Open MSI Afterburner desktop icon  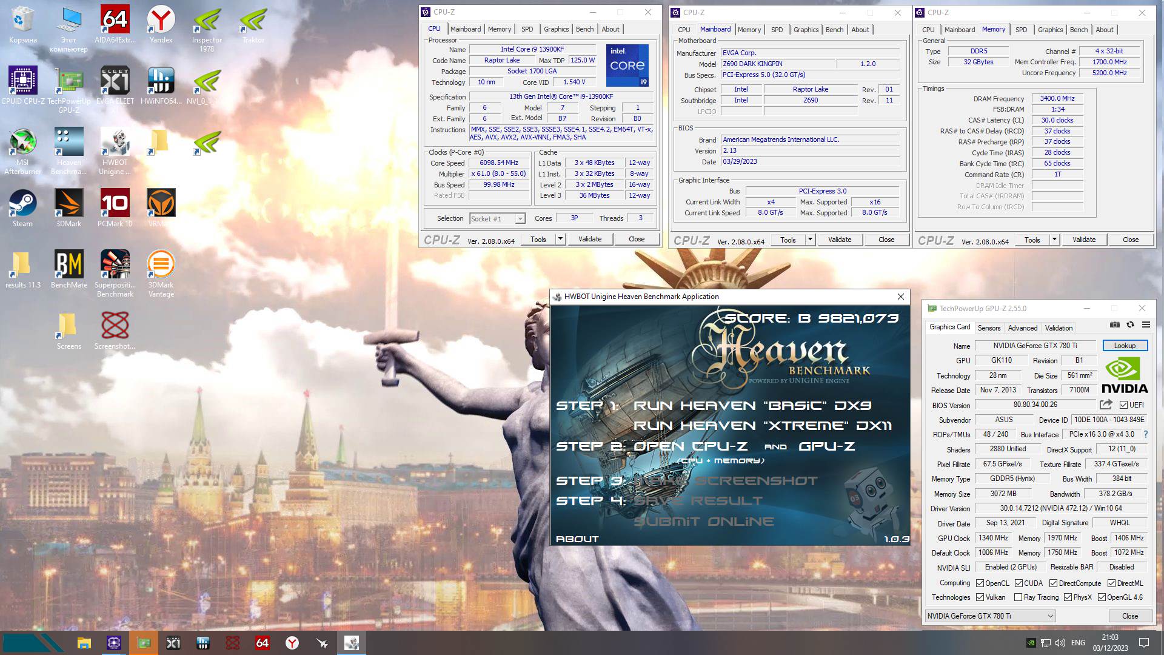(x=22, y=152)
